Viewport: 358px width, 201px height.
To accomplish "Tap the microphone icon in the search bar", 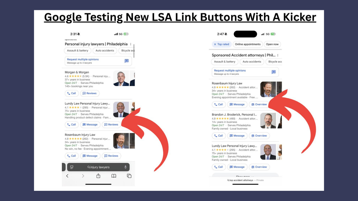I will pyautogui.click(x=126, y=167).
